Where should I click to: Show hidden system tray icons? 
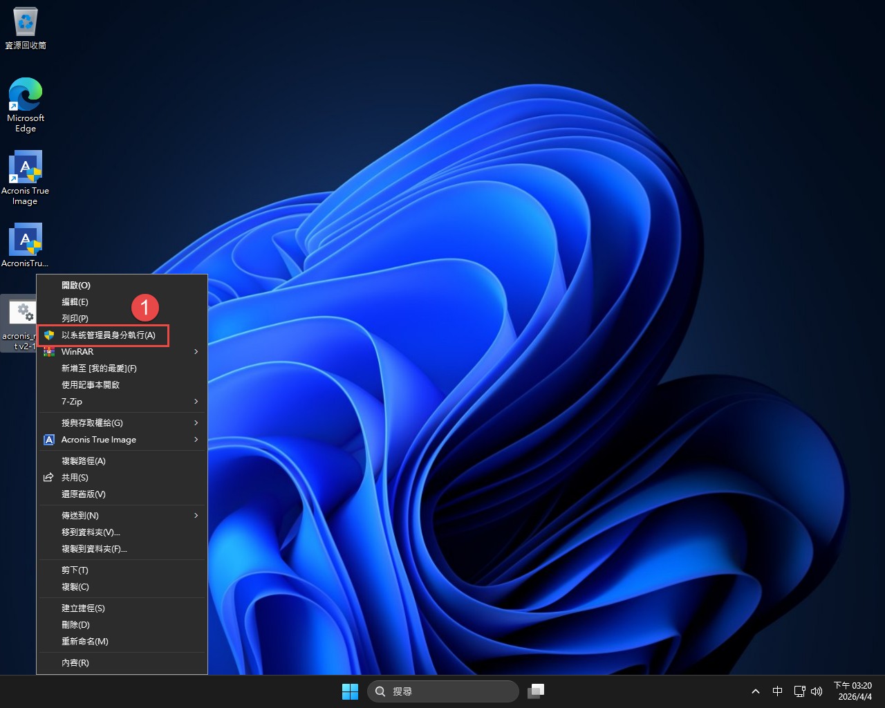[756, 691]
